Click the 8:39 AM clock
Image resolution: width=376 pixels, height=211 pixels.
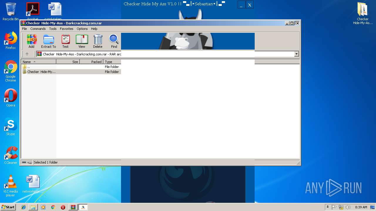tap(361, 207)
